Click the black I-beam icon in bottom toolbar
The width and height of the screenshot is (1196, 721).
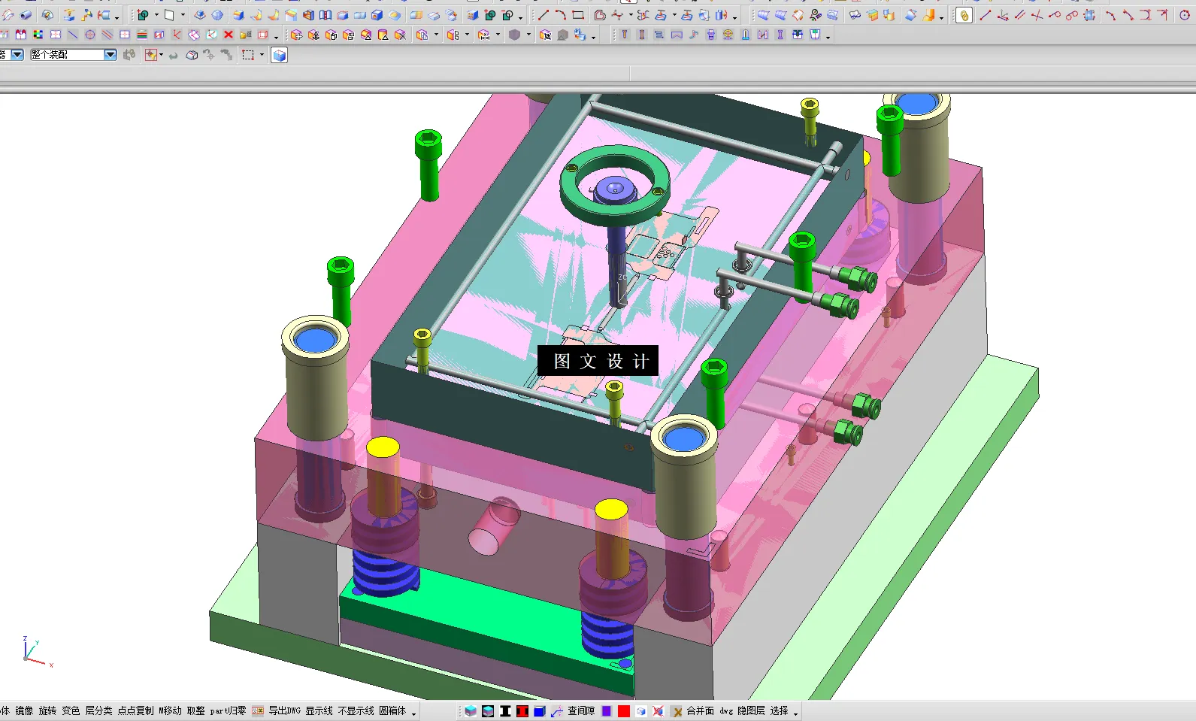point(505,710)
